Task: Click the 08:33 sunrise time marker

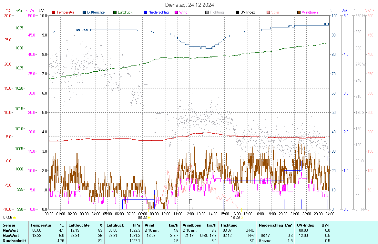Action: [x=142, y=218]
